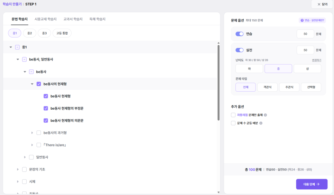Image resolution: width=334 pixels, height=195 pixels.
Task: Click the 변경하기 difficulty link
Action: tap(316, 60)
